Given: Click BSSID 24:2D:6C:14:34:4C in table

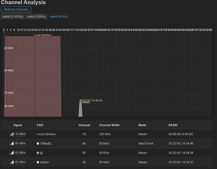Looking at the screenshot, I should coord(181,162).
